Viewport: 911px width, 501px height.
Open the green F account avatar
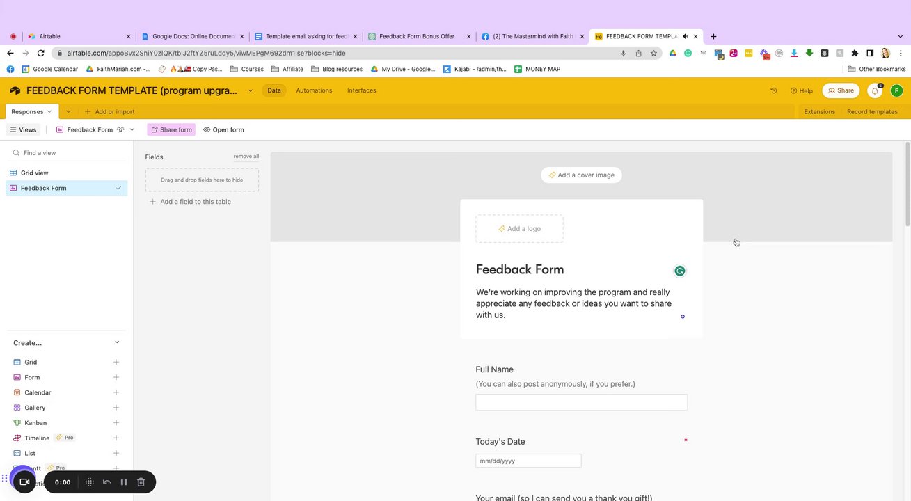[896, 90]
